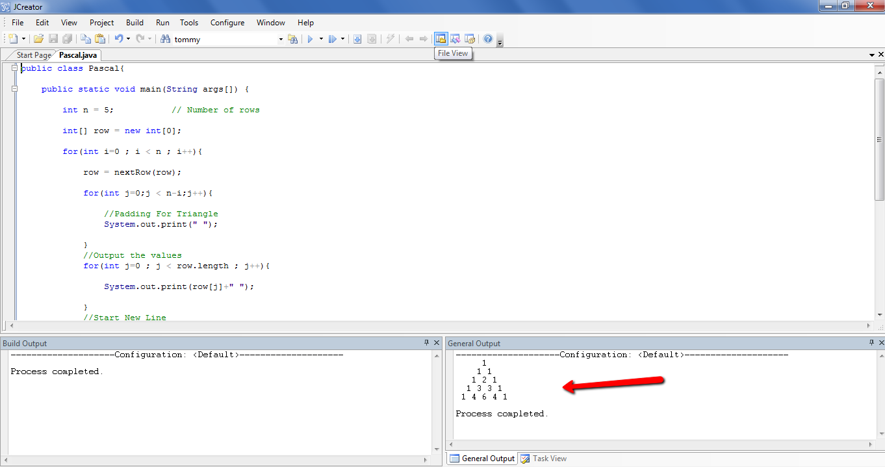Pin the Build Output panel
This screenshot has width=885, height=467.
[426, 343]
